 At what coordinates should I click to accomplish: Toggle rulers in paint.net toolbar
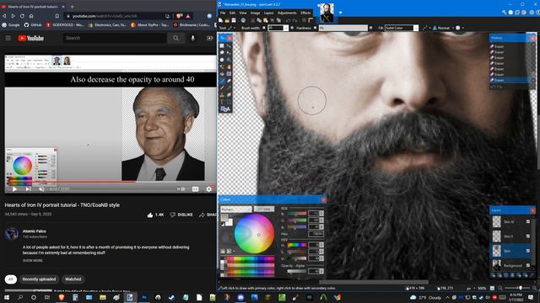click(310, 20)
